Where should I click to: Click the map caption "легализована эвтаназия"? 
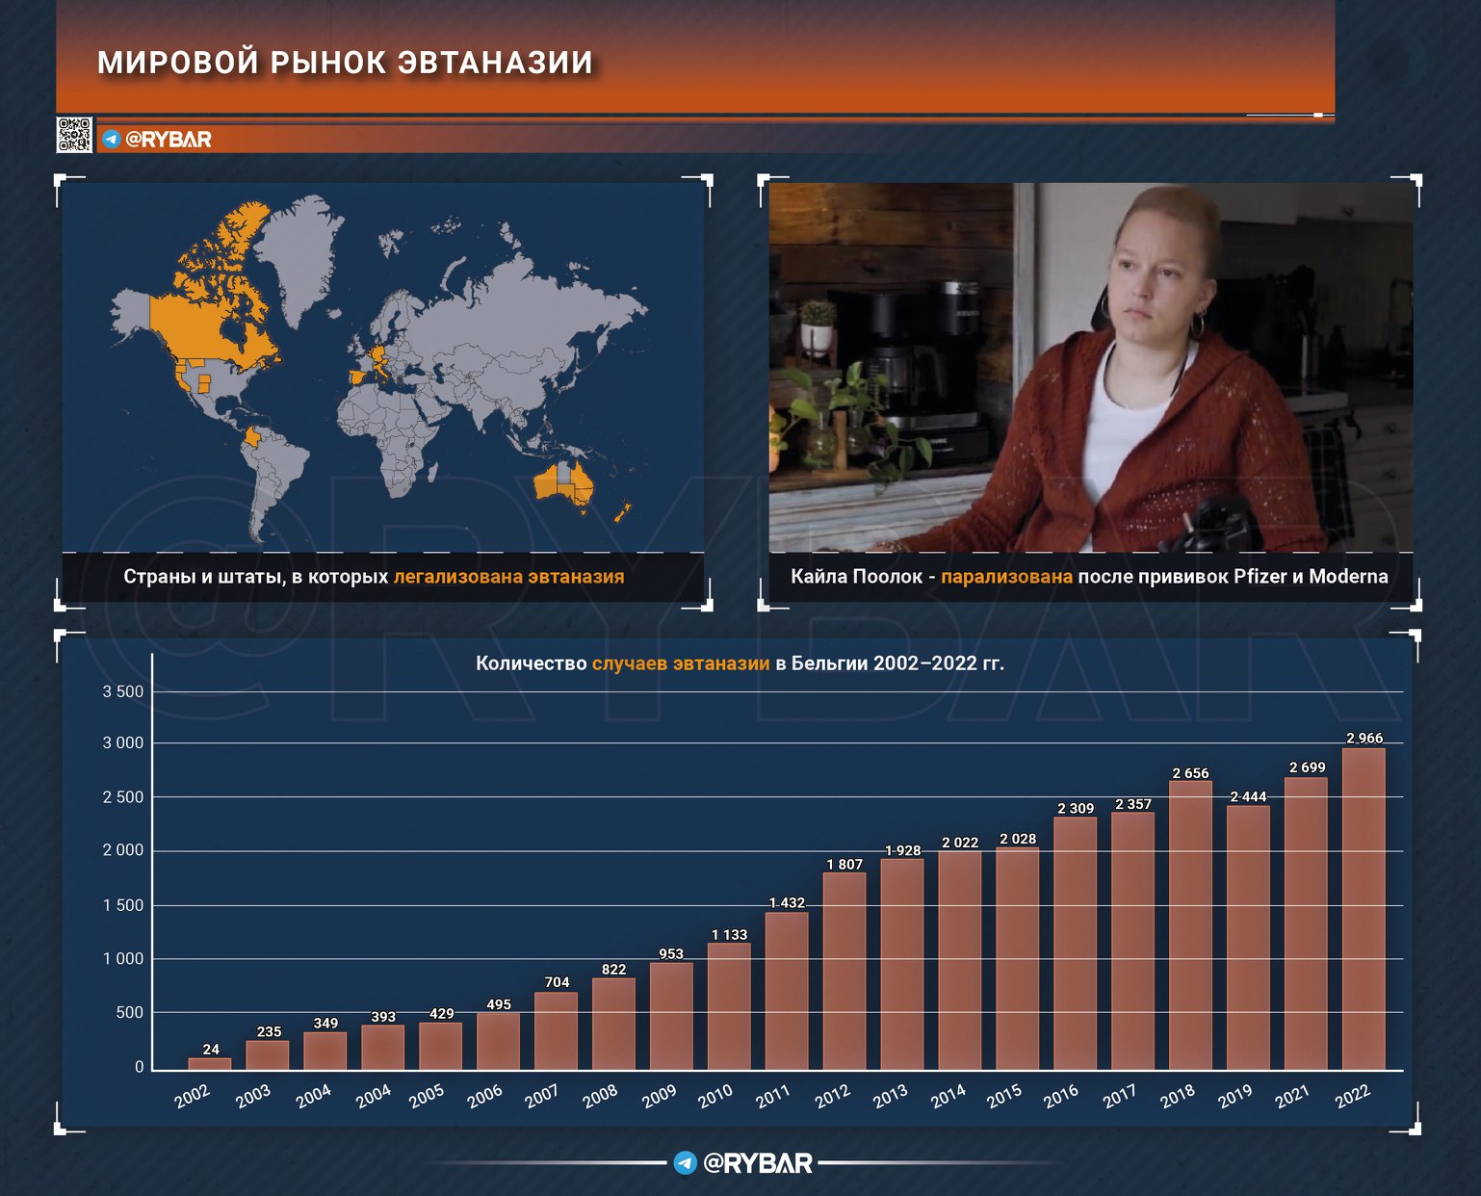pos(508,577)
